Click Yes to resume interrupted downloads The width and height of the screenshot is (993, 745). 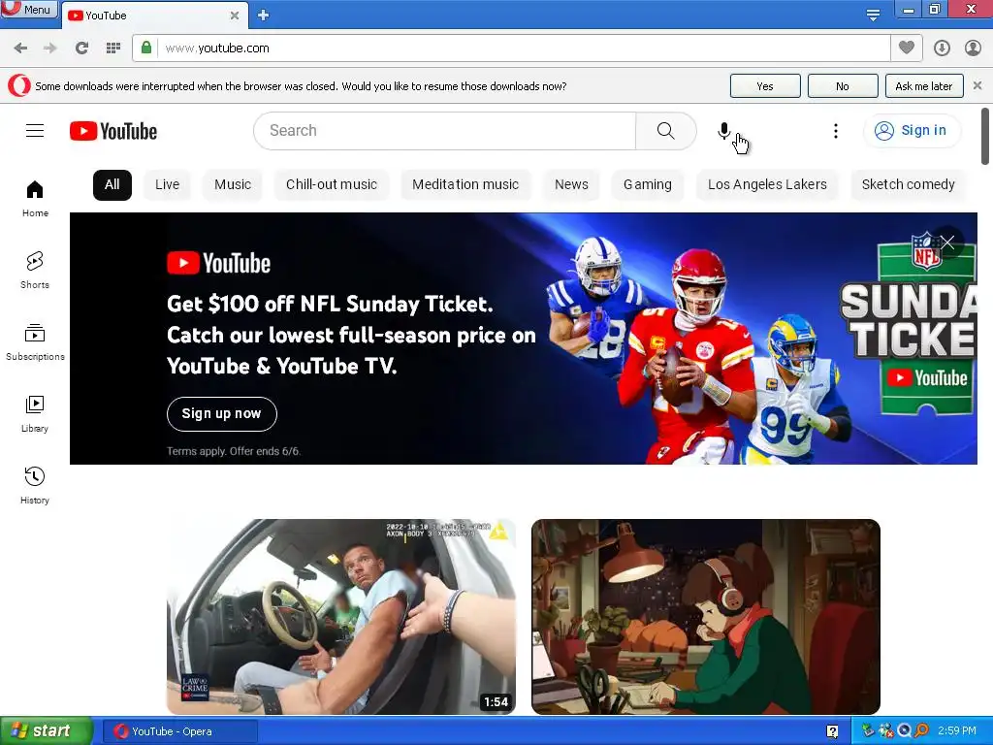click(x=765, y=86)
